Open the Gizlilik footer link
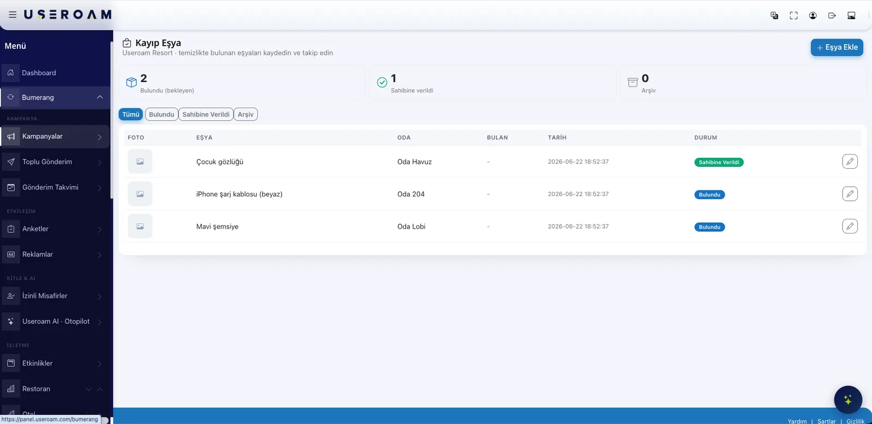The image size is (872, 424). [855, 421]
